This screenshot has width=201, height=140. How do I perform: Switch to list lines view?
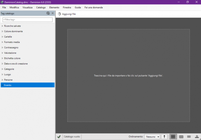189,137
